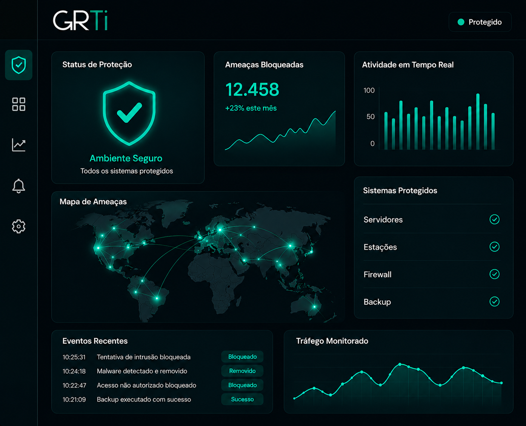526x426 pixels.
Task: Click the Protegido status button
Action: [480, 22]
